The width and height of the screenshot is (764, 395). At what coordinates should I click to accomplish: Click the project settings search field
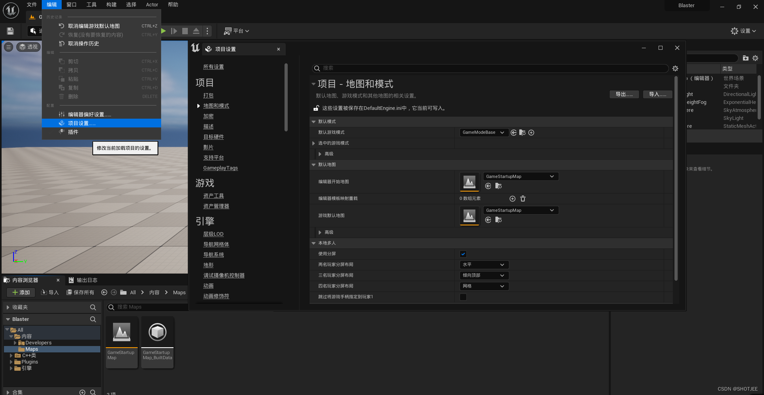pos(490,68)
